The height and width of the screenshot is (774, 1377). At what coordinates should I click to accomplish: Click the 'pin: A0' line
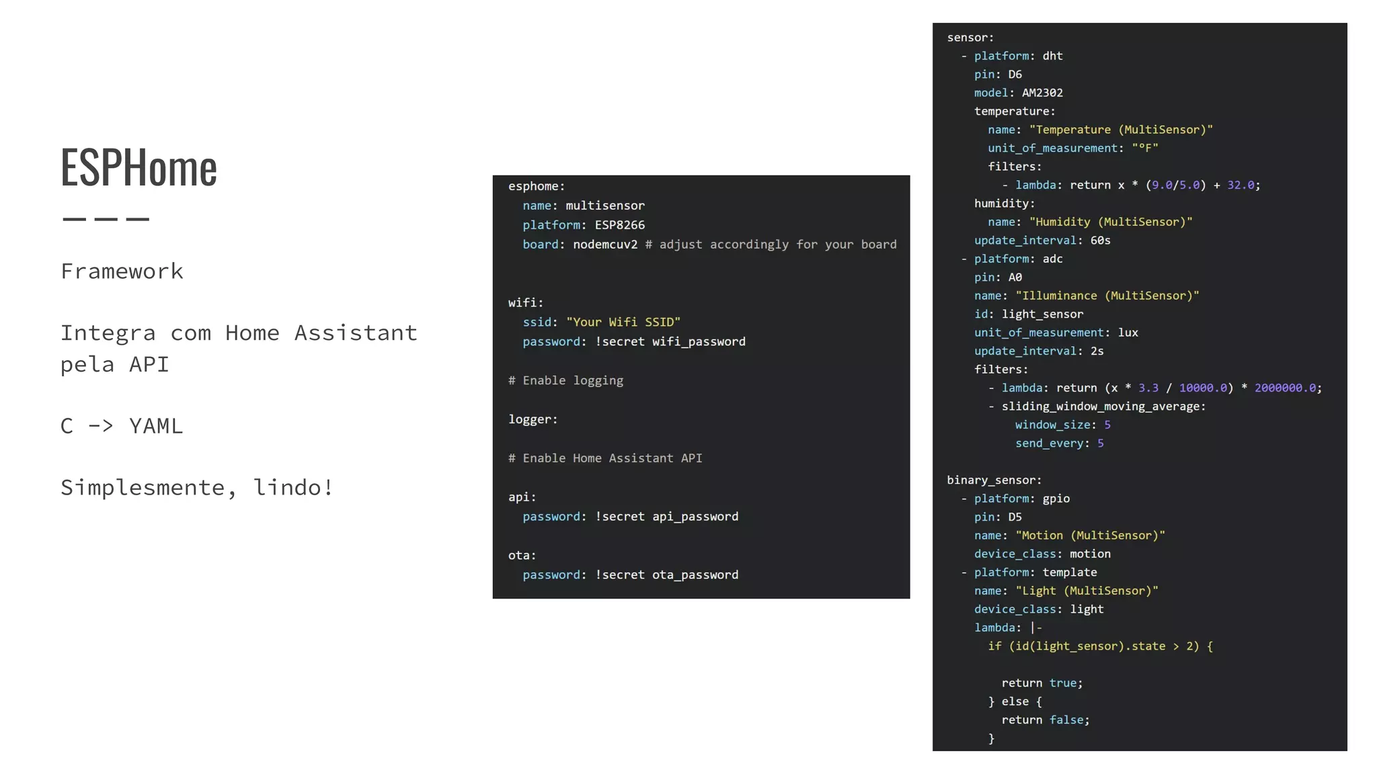[998, 277]
